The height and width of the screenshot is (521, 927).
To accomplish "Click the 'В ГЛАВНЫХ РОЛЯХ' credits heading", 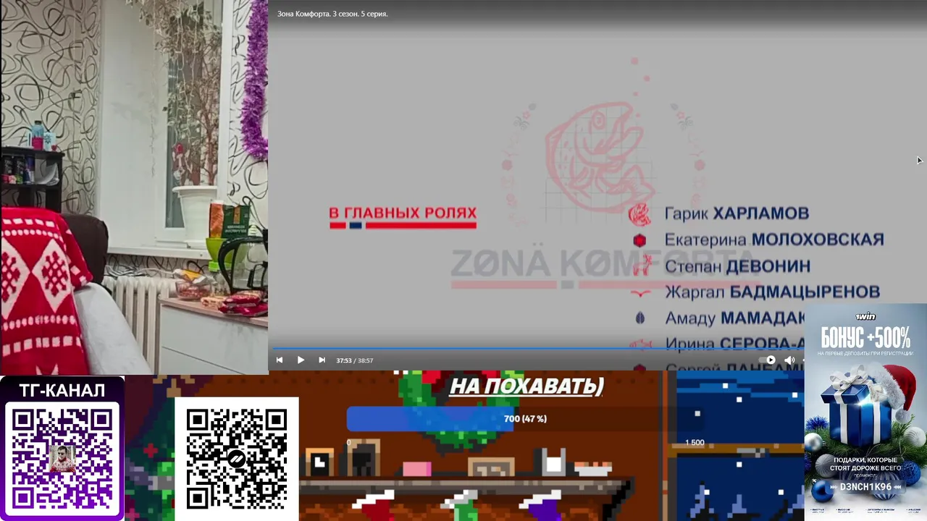I will [403, 213].
